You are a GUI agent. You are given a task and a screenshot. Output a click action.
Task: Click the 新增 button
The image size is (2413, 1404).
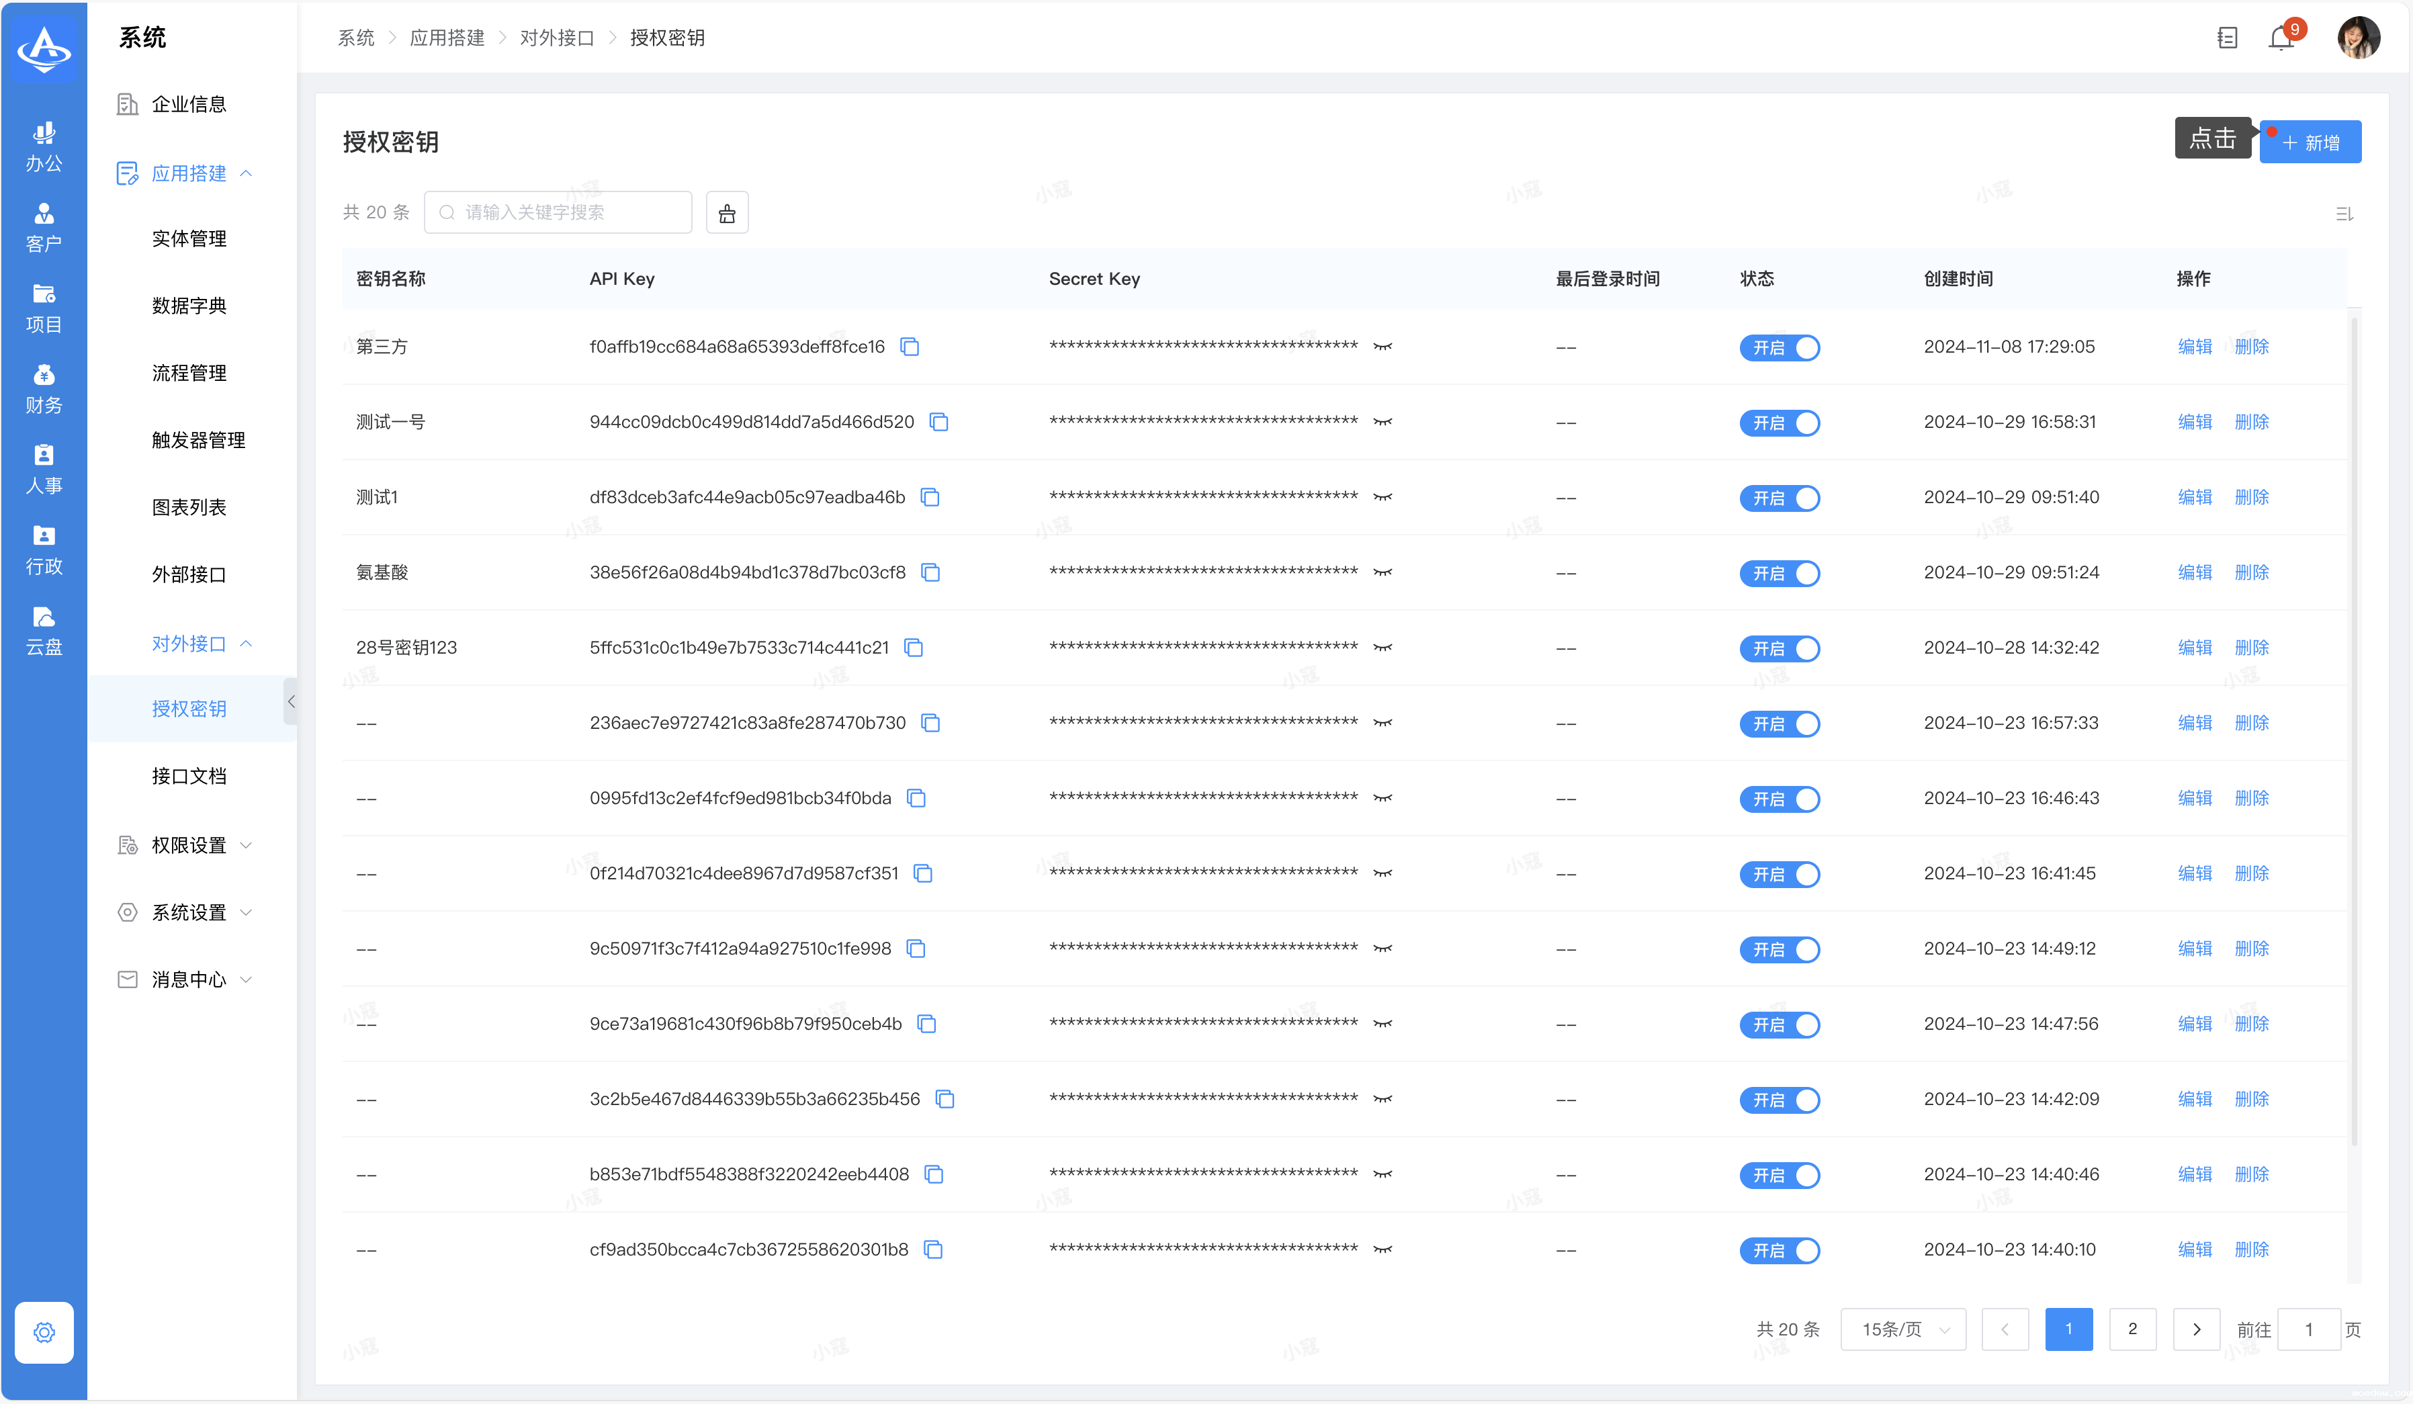pyautogui.click(x=2310, y=142)
